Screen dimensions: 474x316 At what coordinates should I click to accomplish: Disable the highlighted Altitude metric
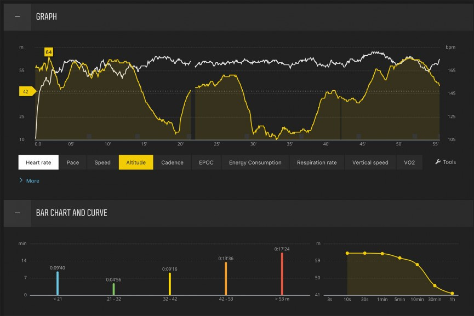click(136, 162)
